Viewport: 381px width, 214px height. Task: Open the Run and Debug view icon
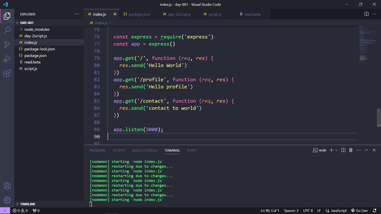tap(7, 59)
